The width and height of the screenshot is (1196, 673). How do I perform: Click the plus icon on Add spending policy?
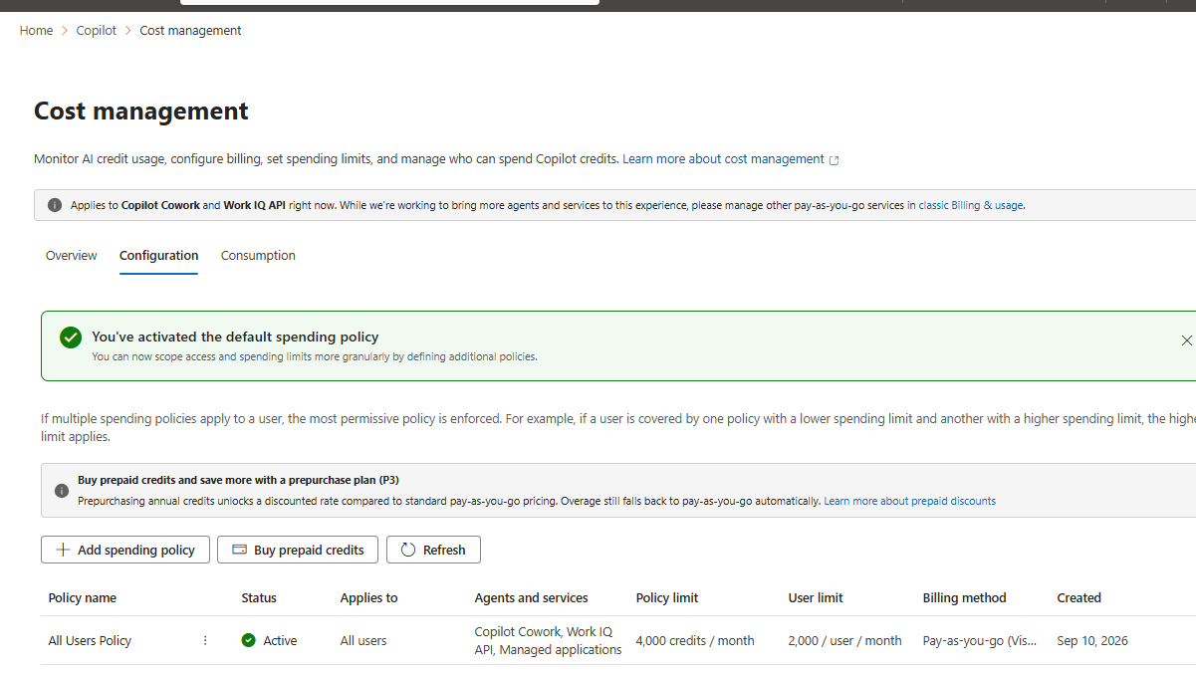click(63, 550)
